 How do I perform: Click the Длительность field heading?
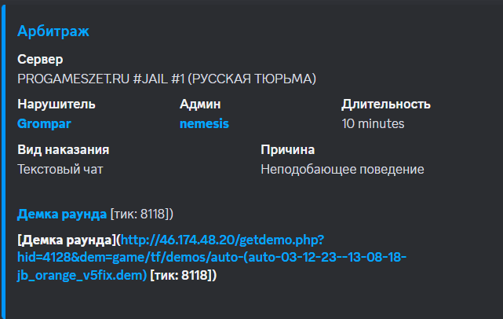(x=386, y=104)
